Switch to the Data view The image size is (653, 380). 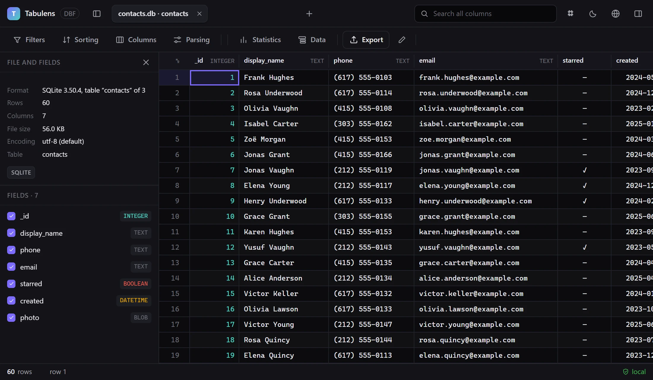[312, 40]
